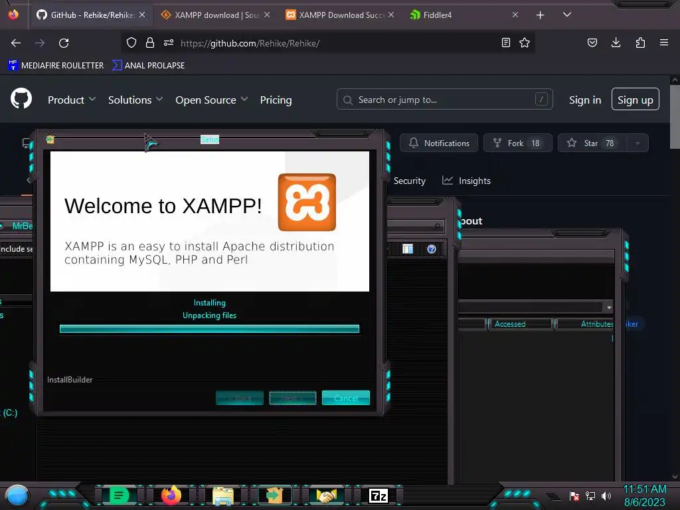Click the Fork 18 button
The height and width of the screenshot is (510, 680).
click(x=518, y=143)
